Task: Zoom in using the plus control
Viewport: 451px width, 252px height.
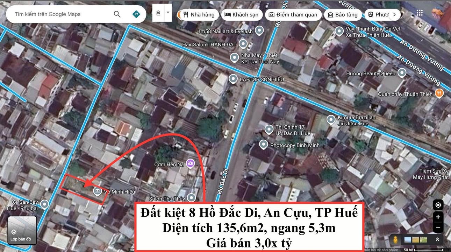Action: point(438,216)
